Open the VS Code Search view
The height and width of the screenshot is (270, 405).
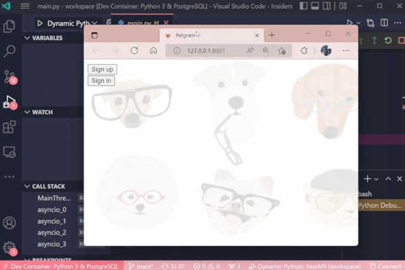[9, 51]
